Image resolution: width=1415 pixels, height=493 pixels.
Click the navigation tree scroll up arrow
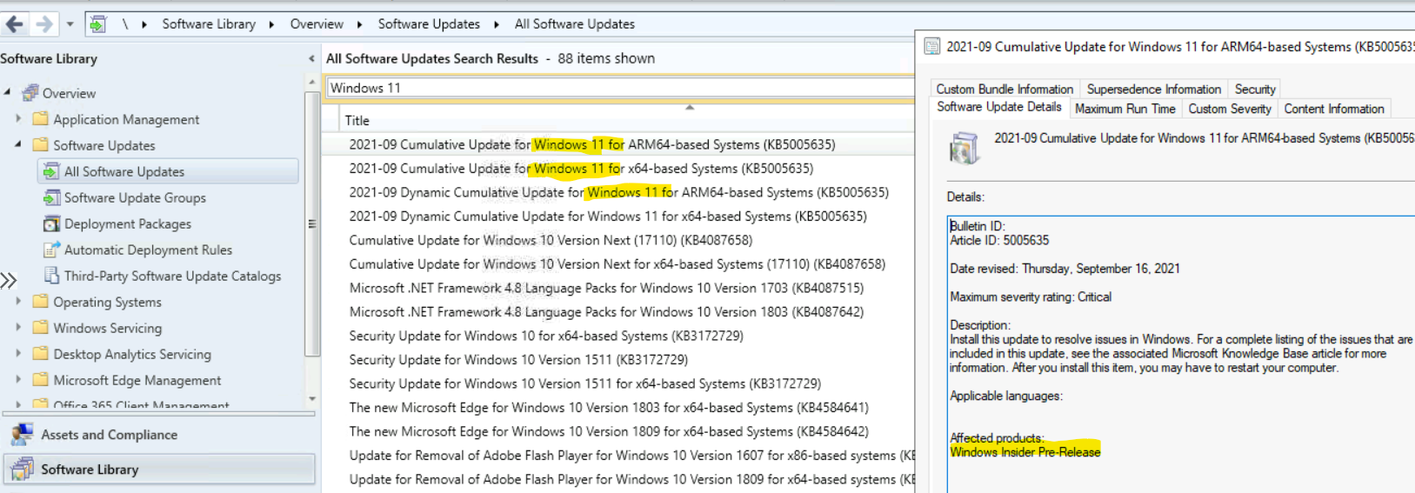click(x=312, y=82)
